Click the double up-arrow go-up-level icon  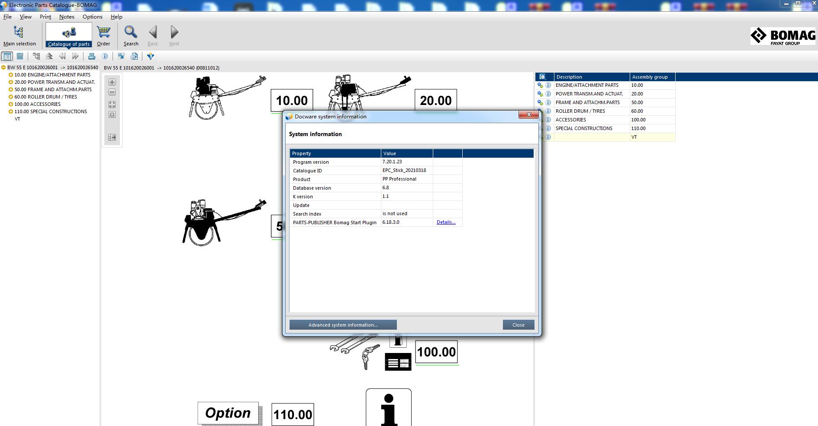[49, 56]
